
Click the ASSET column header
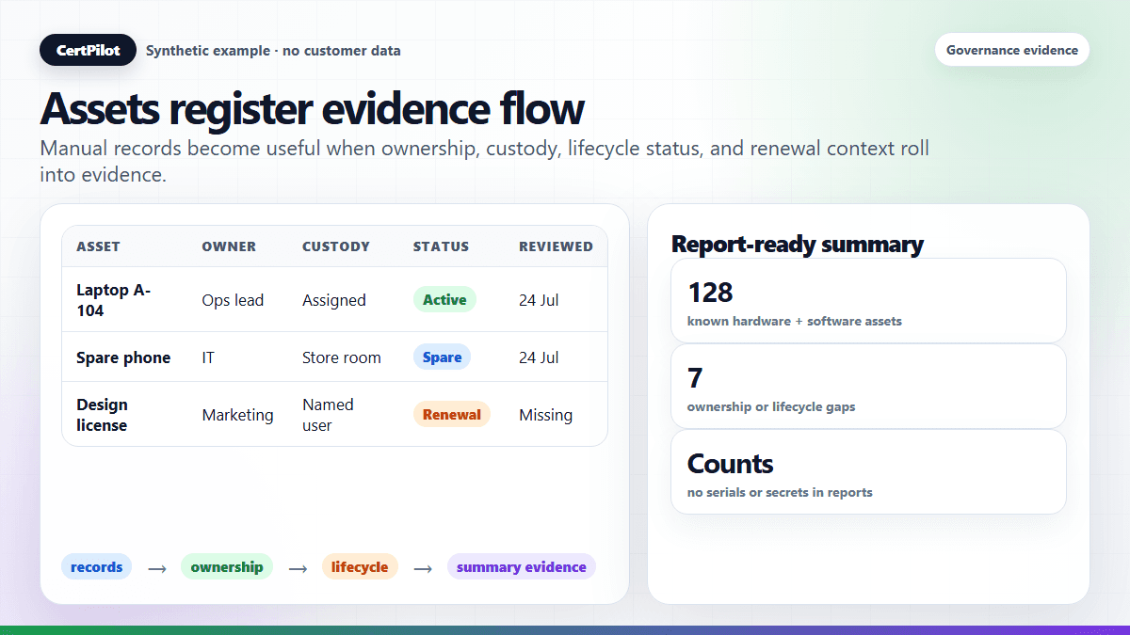(98, 246)
